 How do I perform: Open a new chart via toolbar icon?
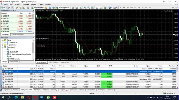(x=2, y=7)
